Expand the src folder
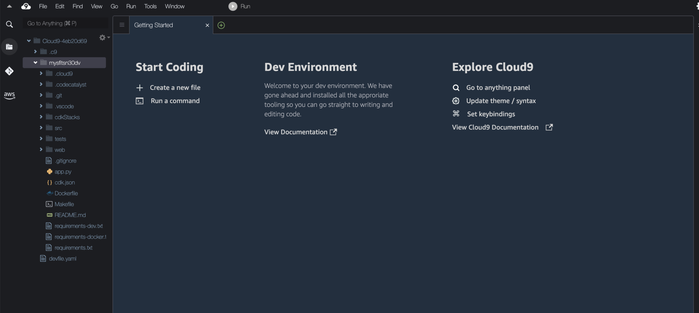The height and width of the screenshot is (313, 699). click(x=41, y=128)
